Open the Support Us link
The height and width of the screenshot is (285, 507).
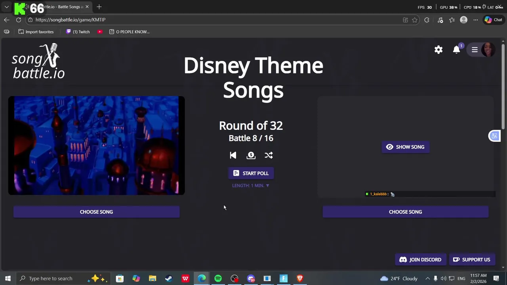pos(472,260)
